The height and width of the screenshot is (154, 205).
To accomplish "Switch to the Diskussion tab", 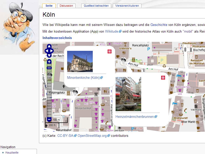I will pos(66,6).
